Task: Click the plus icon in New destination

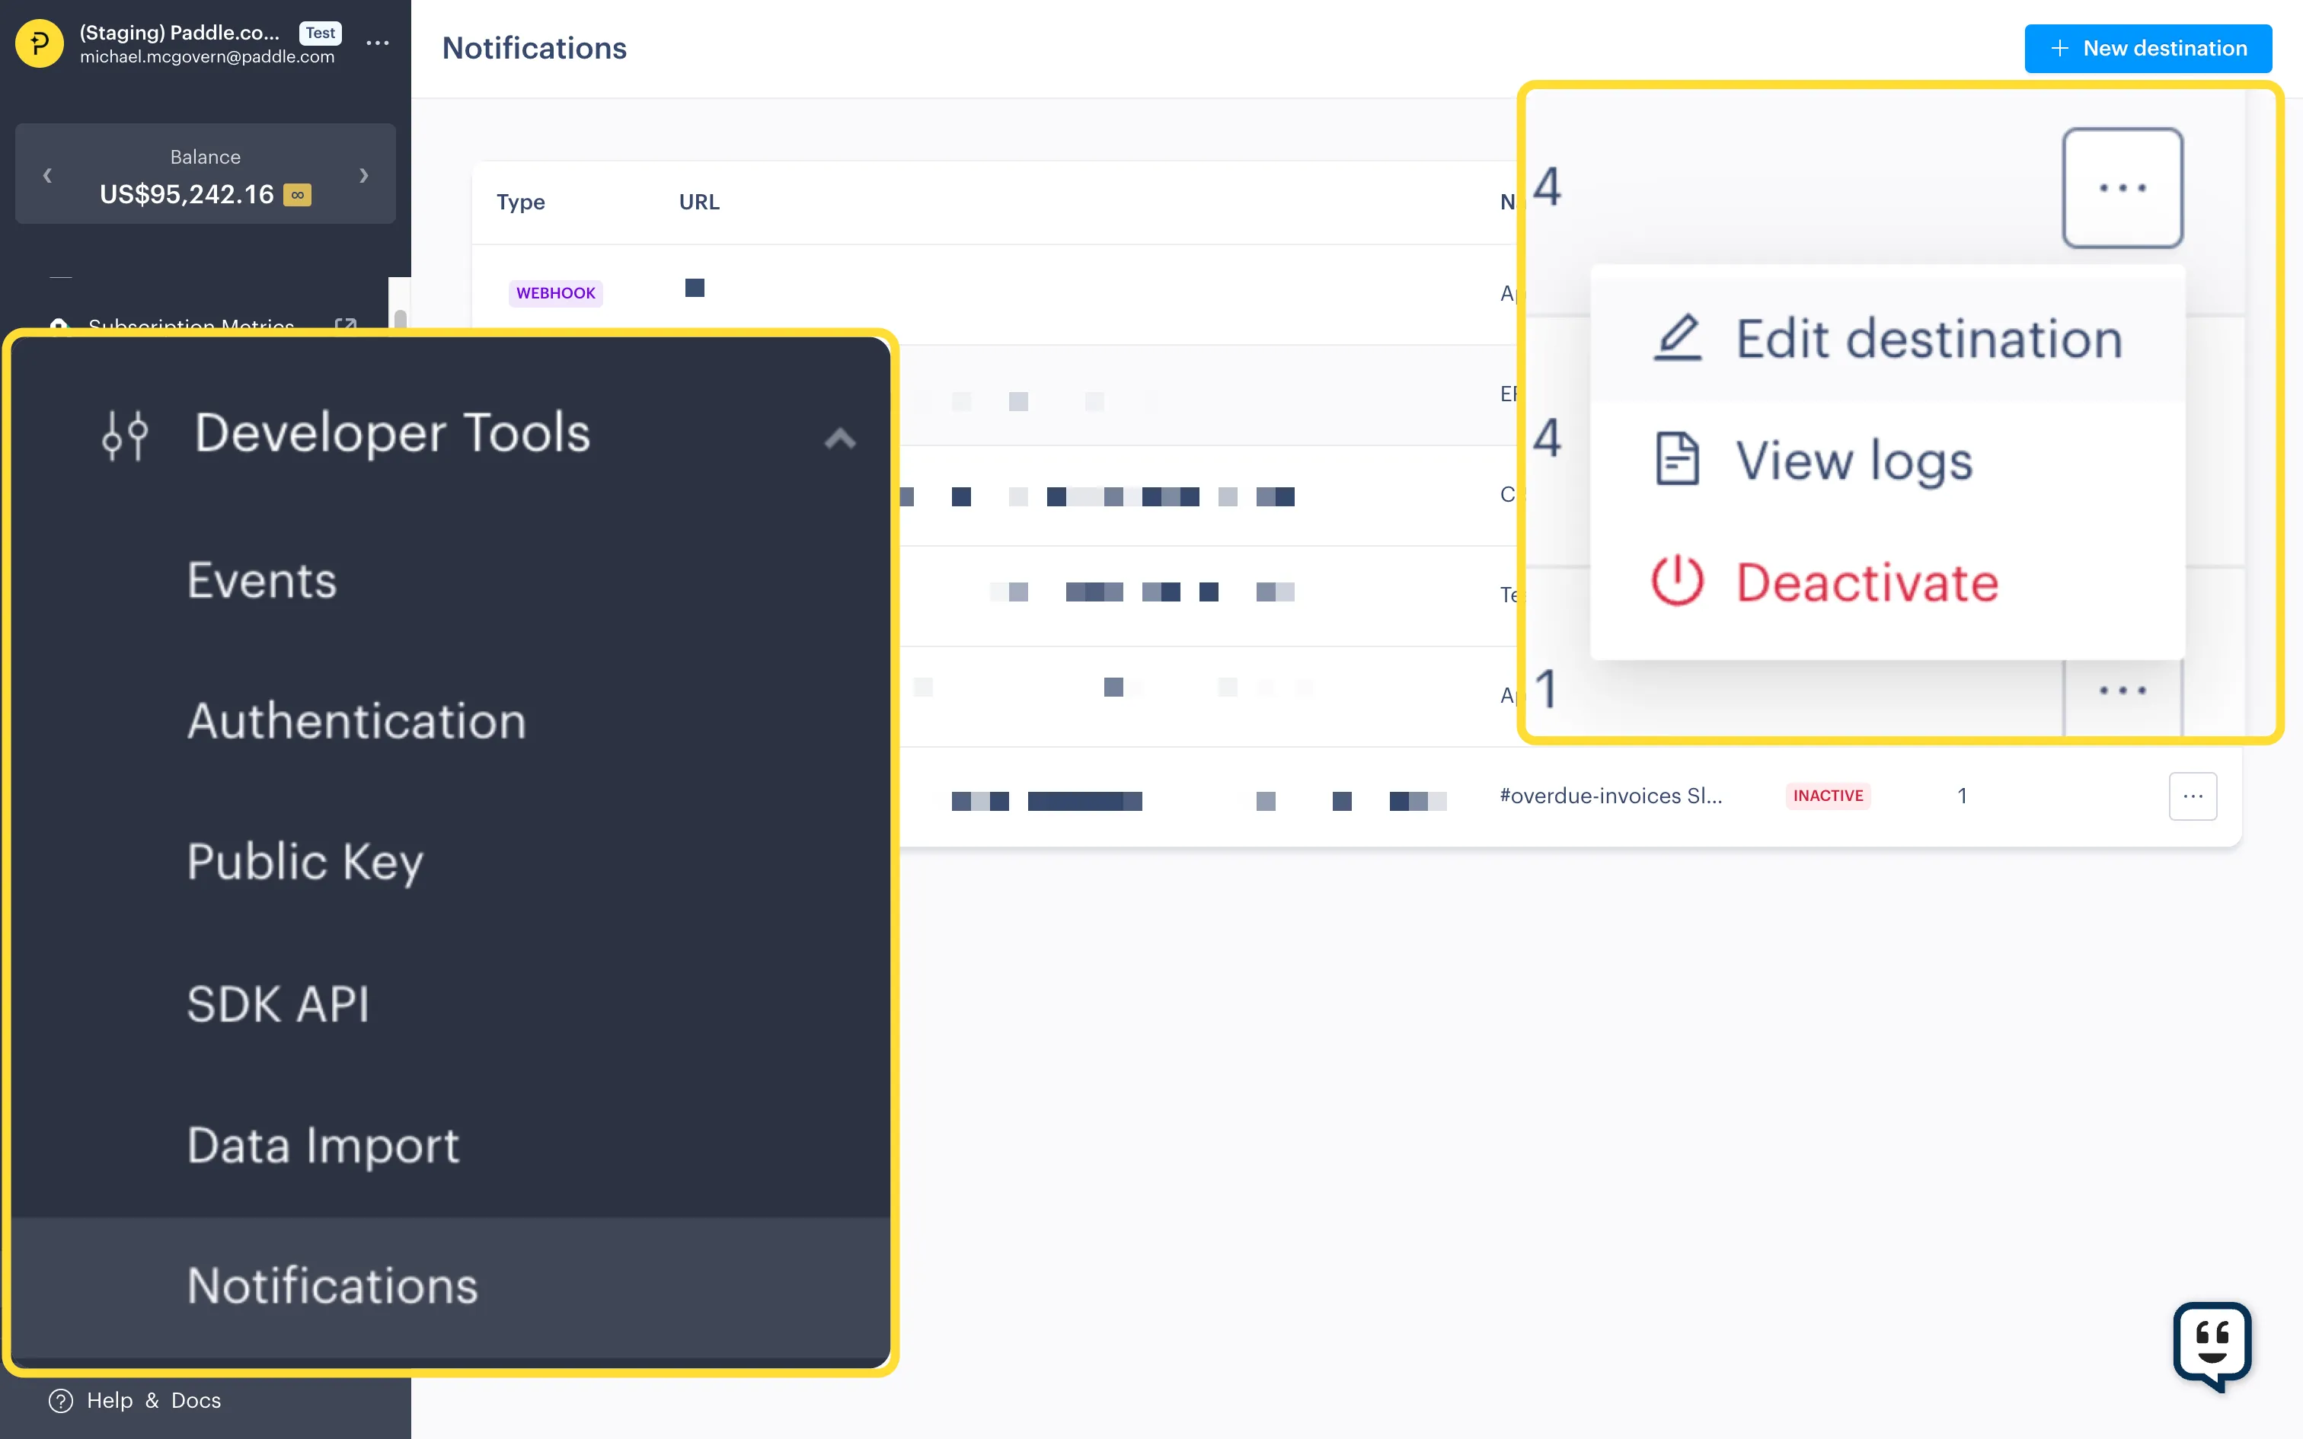Action: 2059,47
